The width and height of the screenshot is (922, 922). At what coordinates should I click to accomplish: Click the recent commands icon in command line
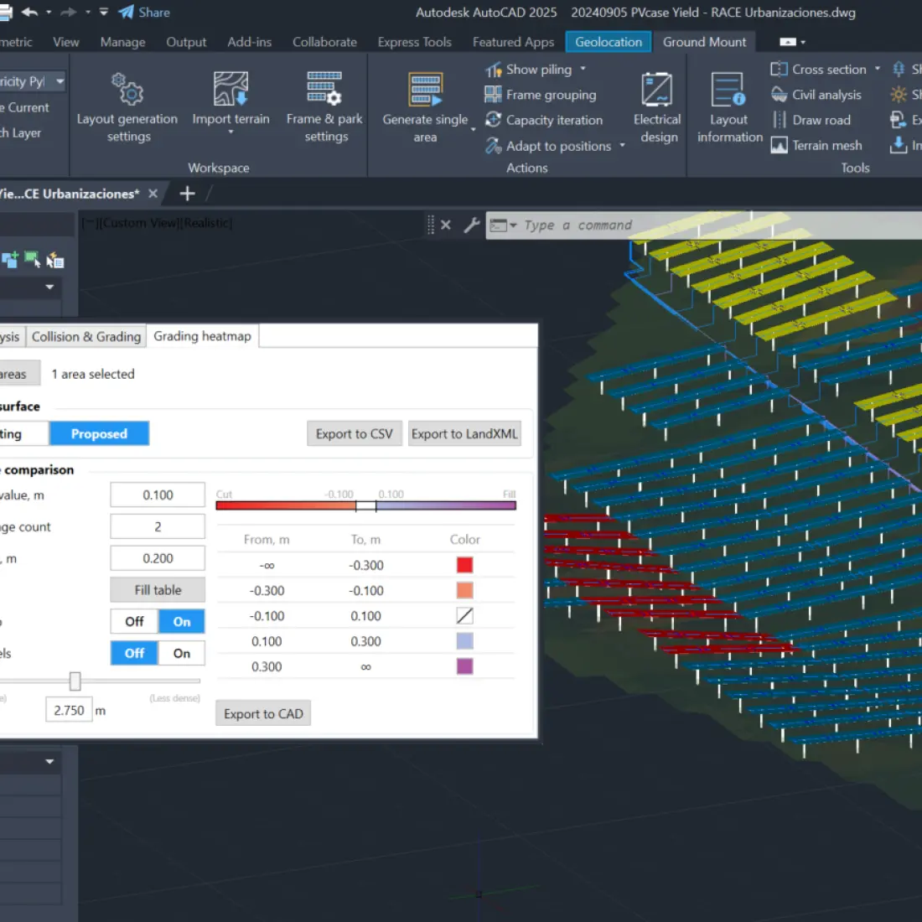[503, 225]
